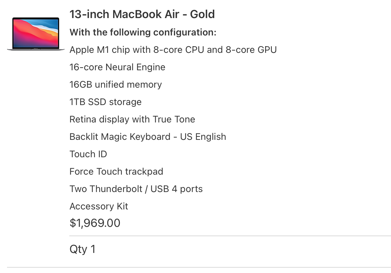Select the 16GB unified memory line
Viewport: 391px width, 273px height.
pyautogui.click(x=116, y=85)
